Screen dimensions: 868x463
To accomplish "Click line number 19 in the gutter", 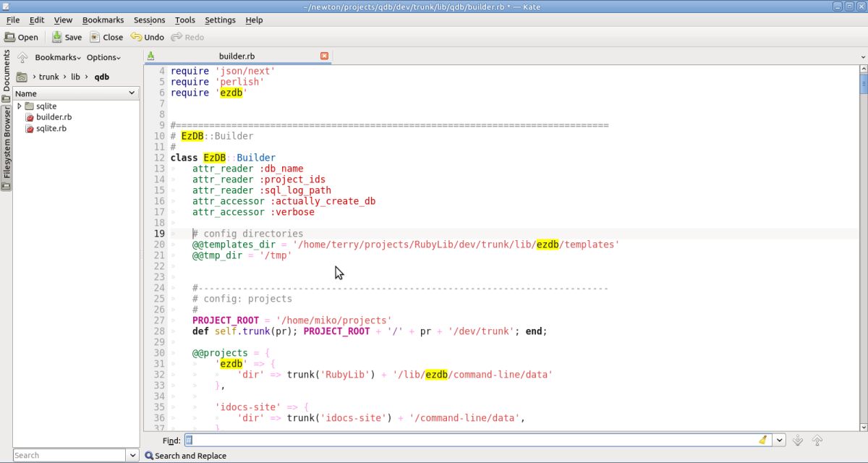I will (159, 234).
